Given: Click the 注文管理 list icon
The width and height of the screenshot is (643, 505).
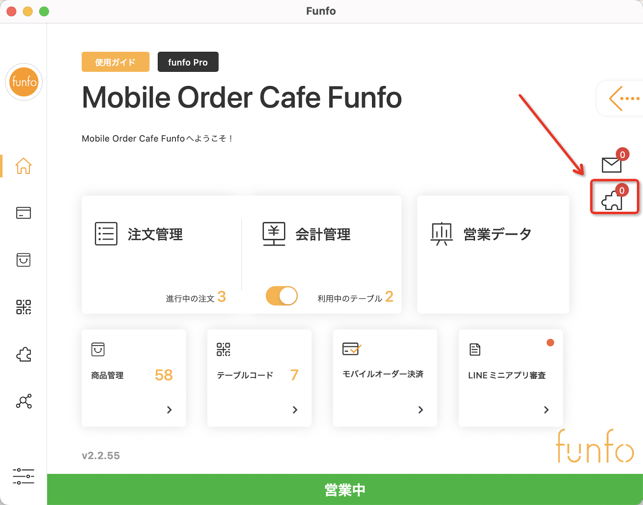Looking at the screenshot, I should pos(106,234).
